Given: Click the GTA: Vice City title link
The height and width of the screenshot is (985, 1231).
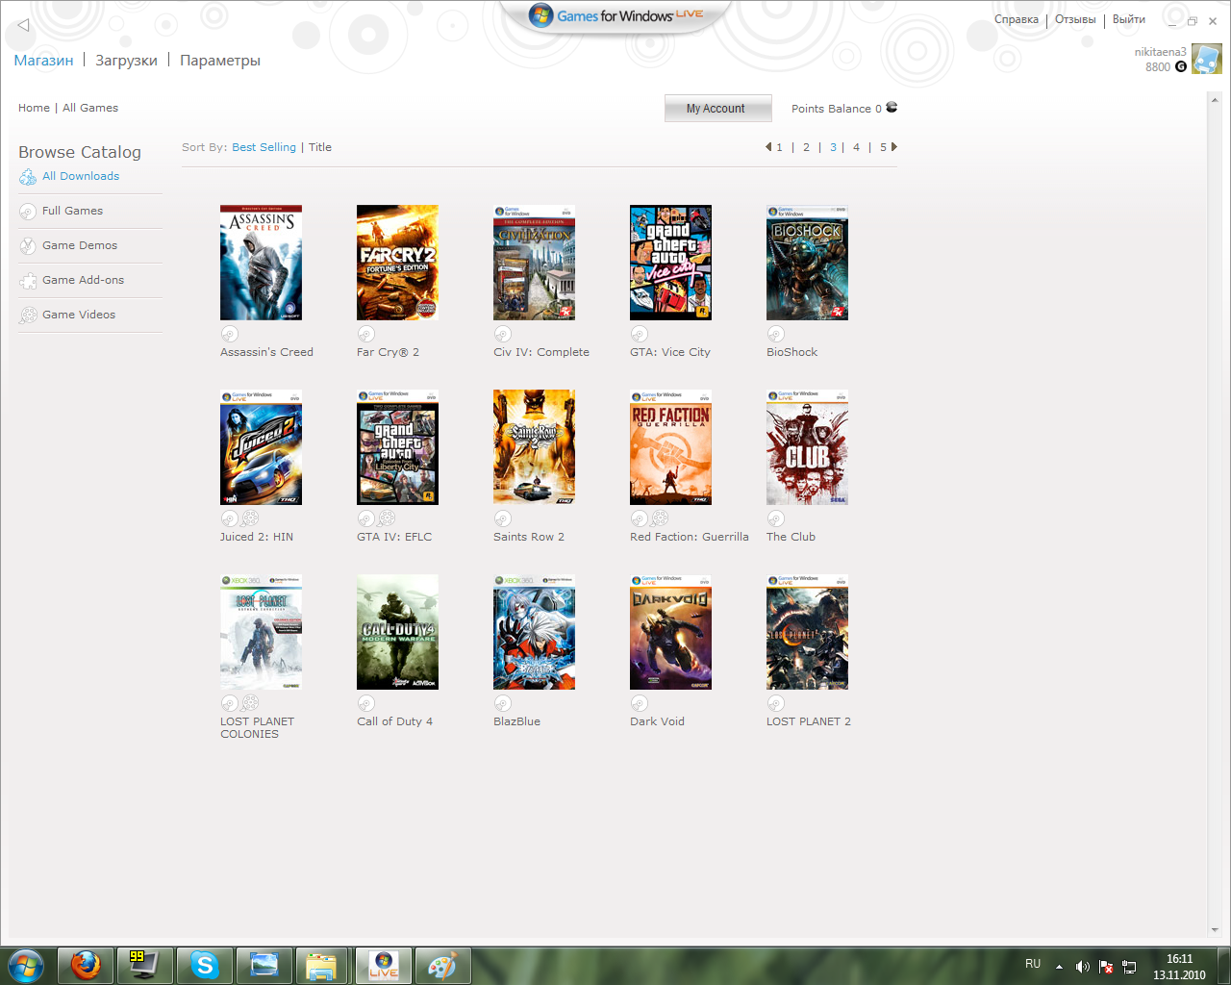Looking at the screenshot, I should click(670, 352).
